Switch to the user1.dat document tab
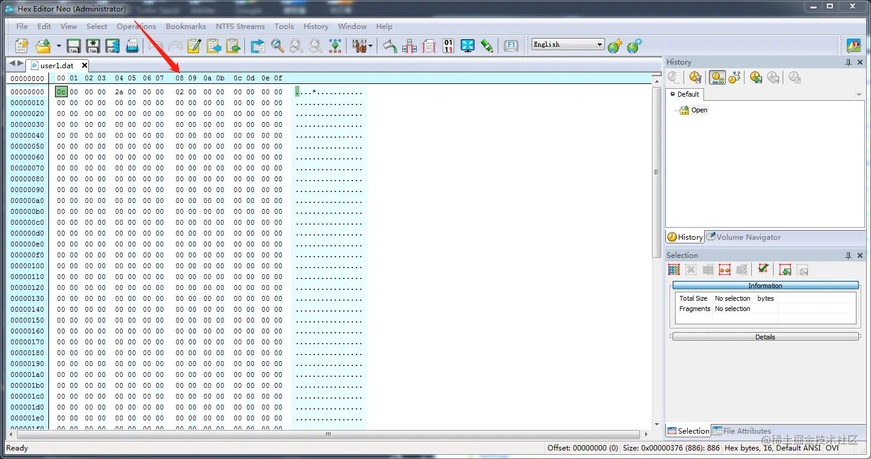The width and height of the screenshot is (871, 459). pos(56,65)
